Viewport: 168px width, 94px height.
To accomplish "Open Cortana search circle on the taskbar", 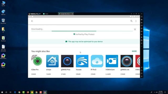I will pyautogui.click(x=6, y=92).
